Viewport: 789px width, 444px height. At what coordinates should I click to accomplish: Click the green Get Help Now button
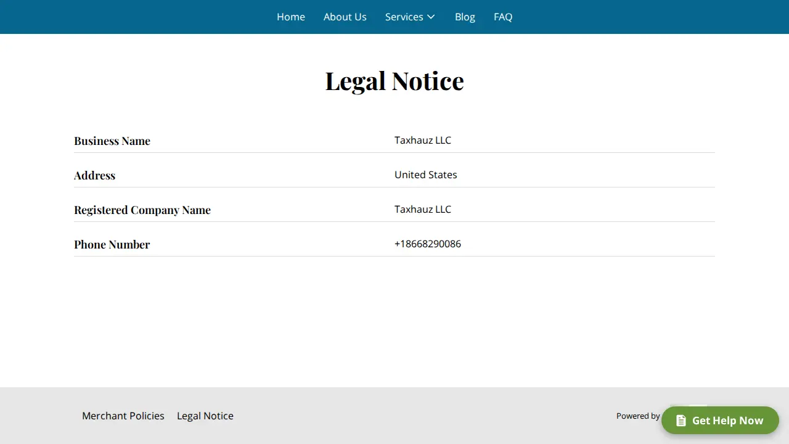click(x=720, y=421)
